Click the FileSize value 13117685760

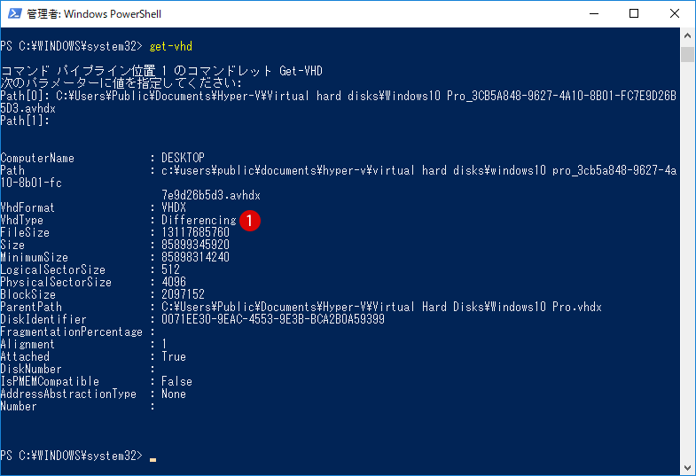pyautogui.click(x=195, y=232)
